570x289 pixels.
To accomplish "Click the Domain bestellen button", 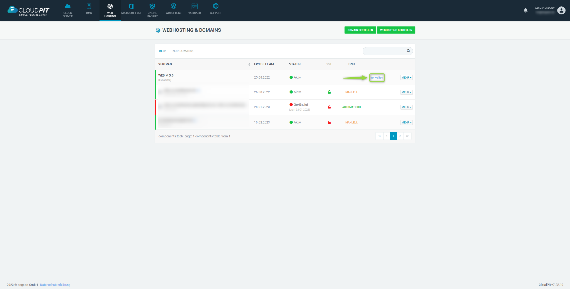I will click(360, 30).
